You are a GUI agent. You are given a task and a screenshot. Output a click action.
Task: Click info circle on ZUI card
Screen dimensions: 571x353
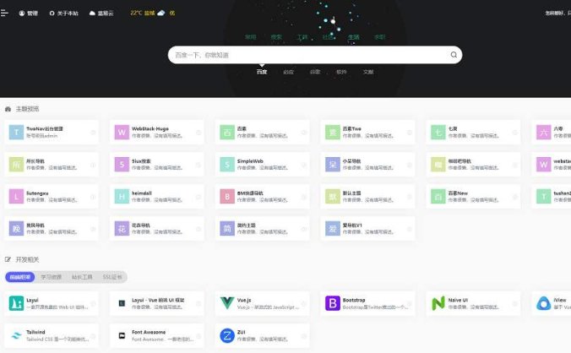click(304, 335)
